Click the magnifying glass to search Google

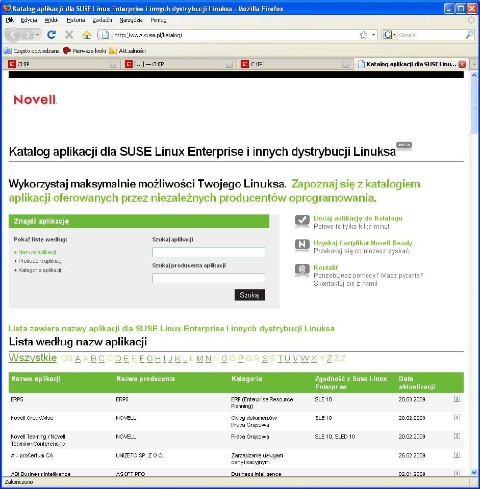point(469,35)
